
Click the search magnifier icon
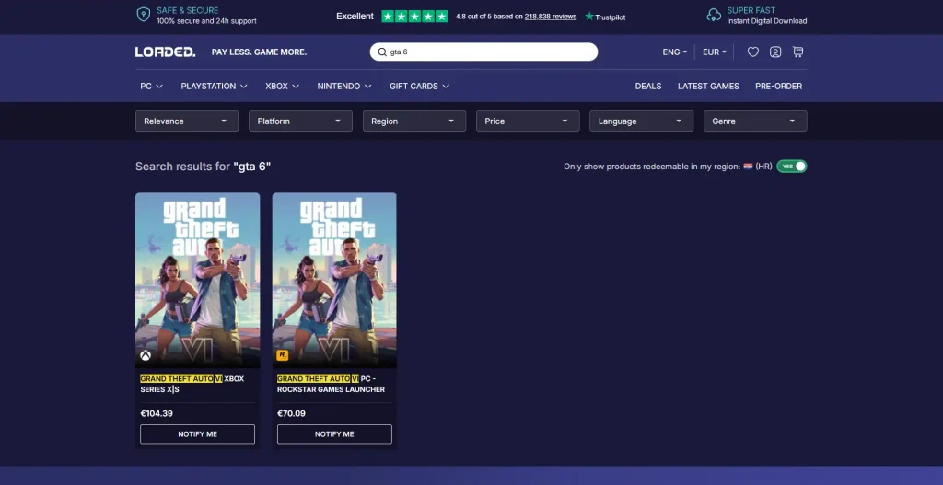coord(382,52)
